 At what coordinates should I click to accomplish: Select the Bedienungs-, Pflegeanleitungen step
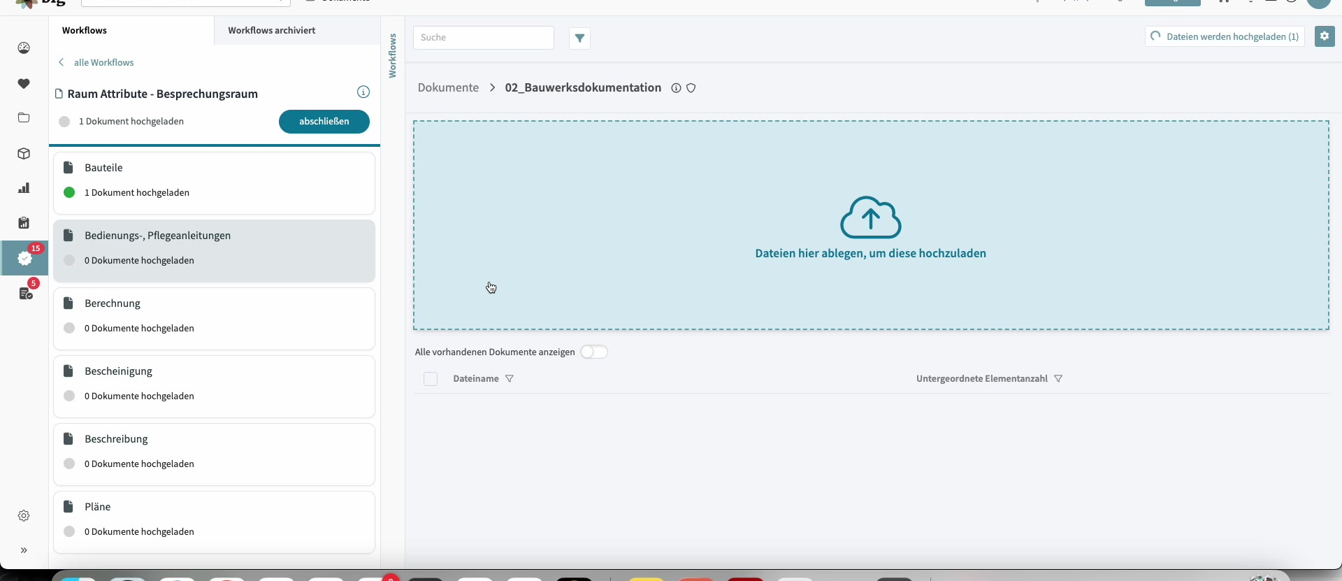pyautogui.click(x=214, y=251)
